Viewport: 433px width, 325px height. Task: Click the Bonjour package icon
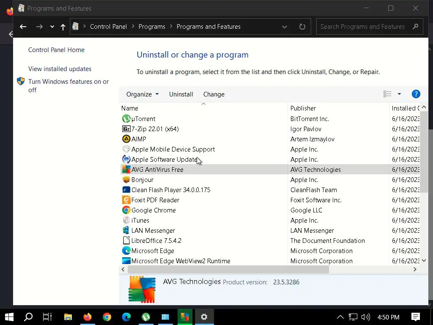tap(126, 179)
